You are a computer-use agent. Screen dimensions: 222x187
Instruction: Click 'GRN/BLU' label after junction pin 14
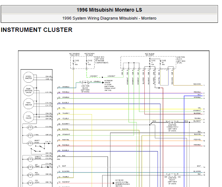(97, 82)
